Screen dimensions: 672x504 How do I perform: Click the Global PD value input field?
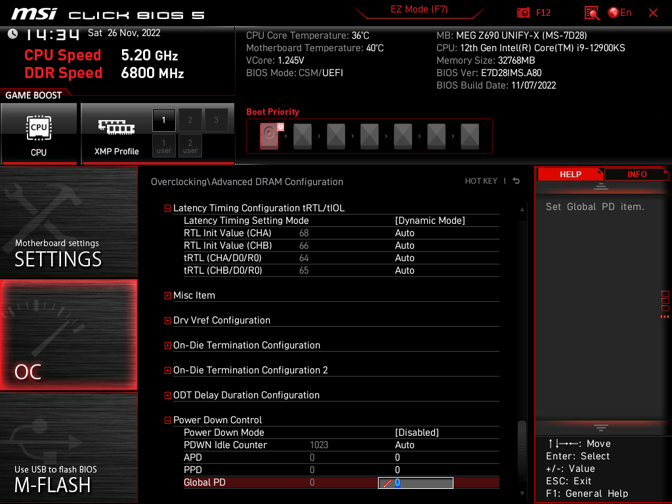point(415,482)
